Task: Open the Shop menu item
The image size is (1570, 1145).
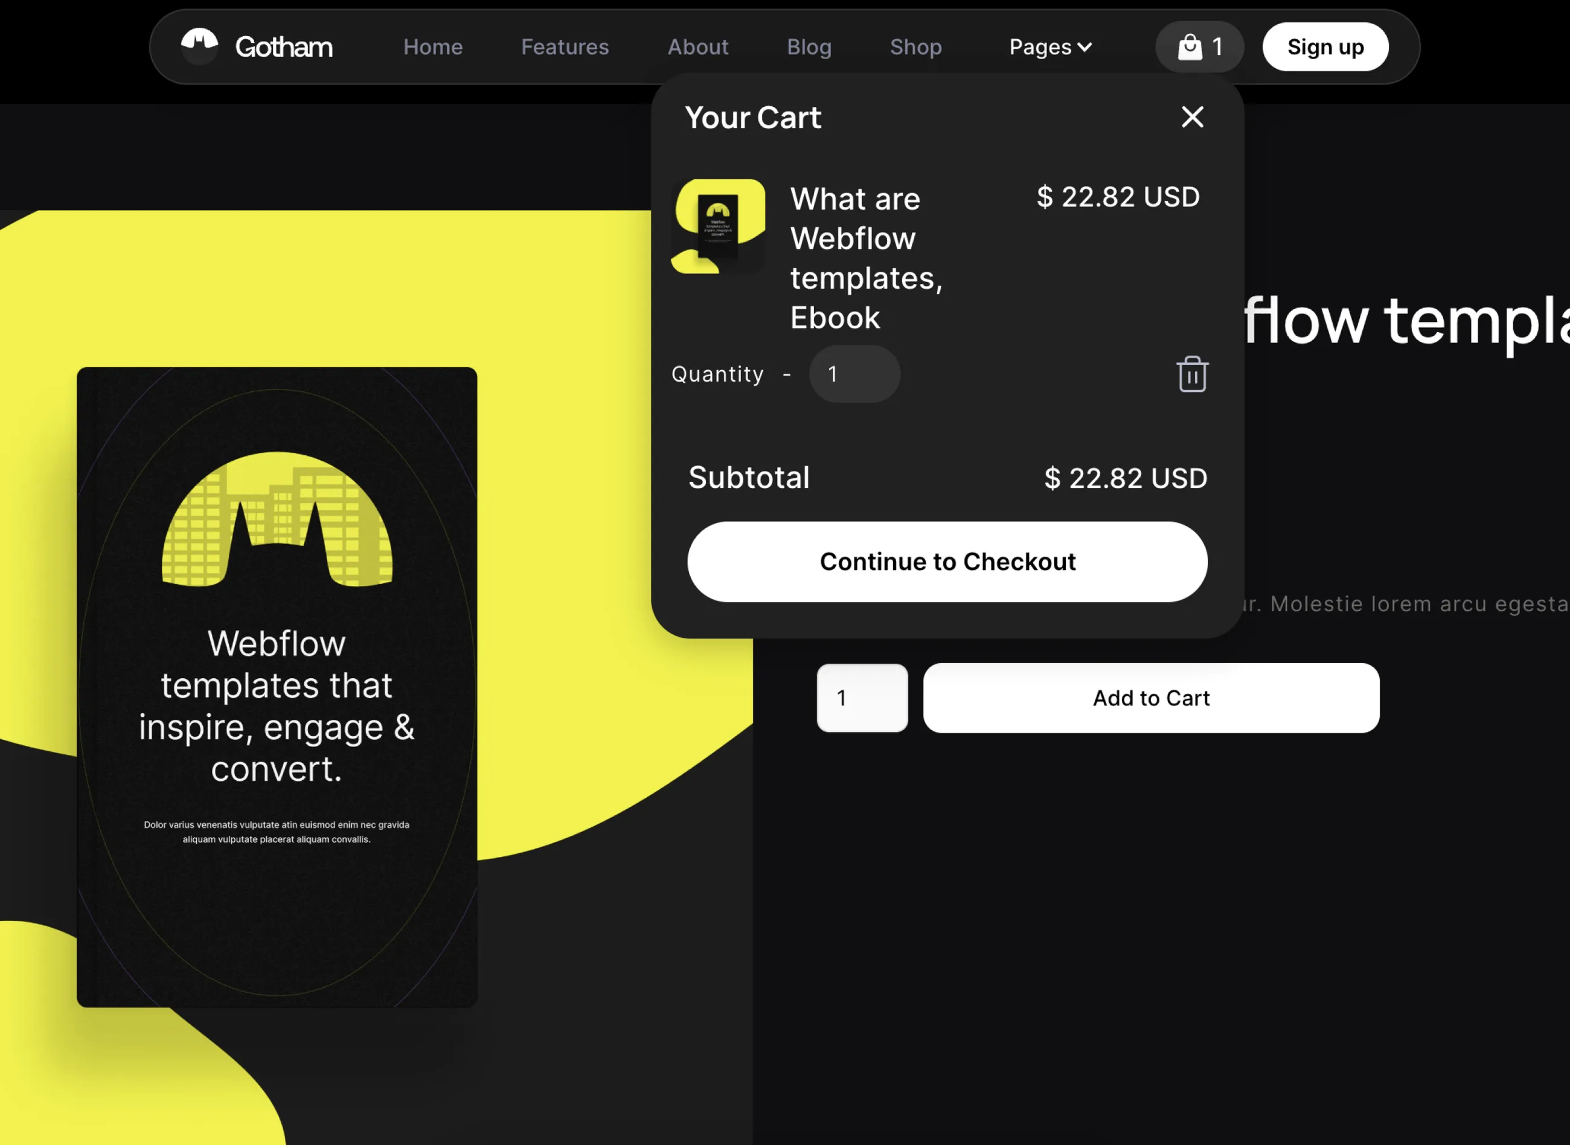Action: click(x=915, y=47)
